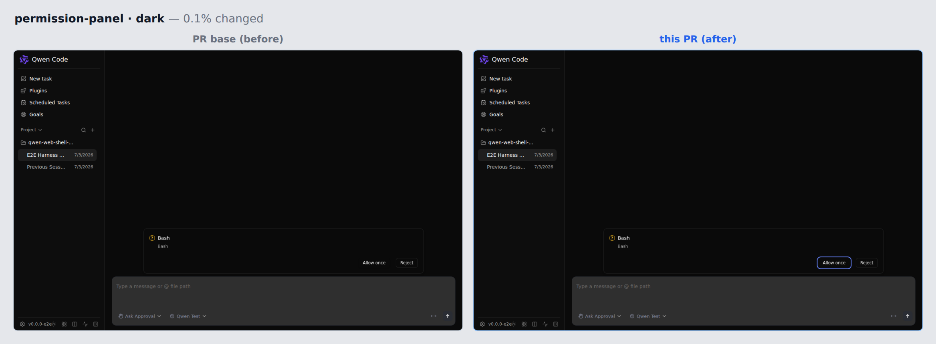The height and width of the screenshot is (344, 936).
Task: Click the outlined Allow once button, after panel
Action: 834,263
